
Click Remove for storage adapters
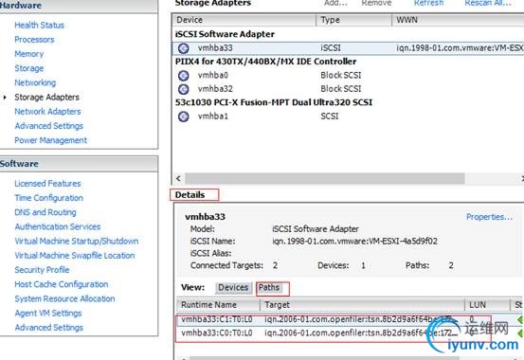376,3
